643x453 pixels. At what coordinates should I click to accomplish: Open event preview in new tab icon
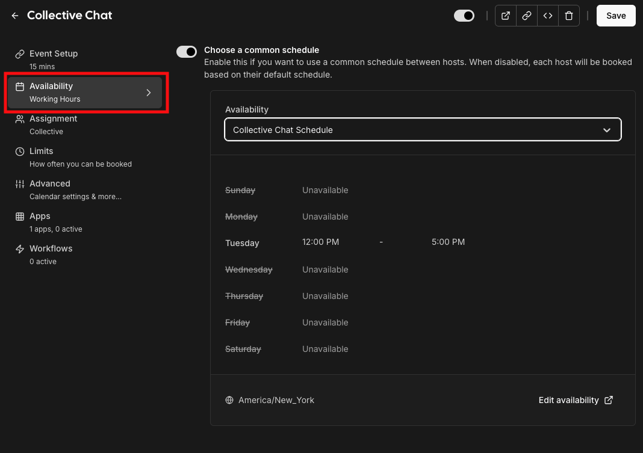coord(506,16)
